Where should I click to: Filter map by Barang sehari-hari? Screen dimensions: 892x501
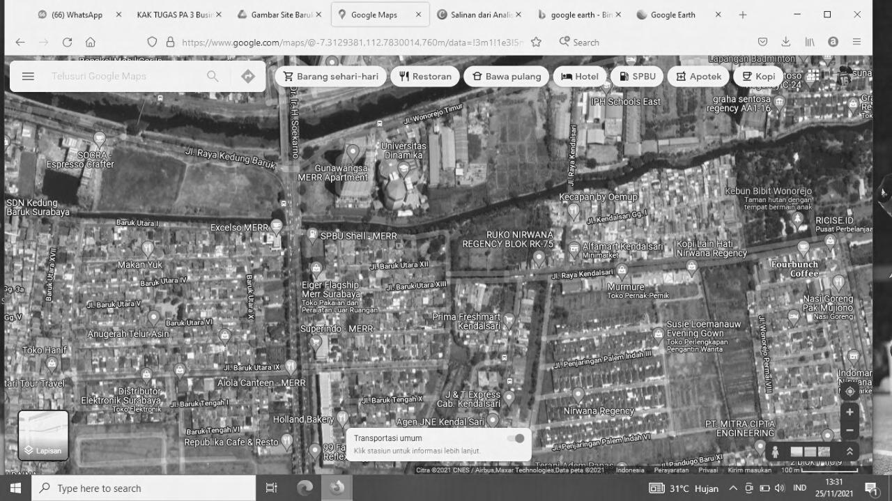click(330, 77)
